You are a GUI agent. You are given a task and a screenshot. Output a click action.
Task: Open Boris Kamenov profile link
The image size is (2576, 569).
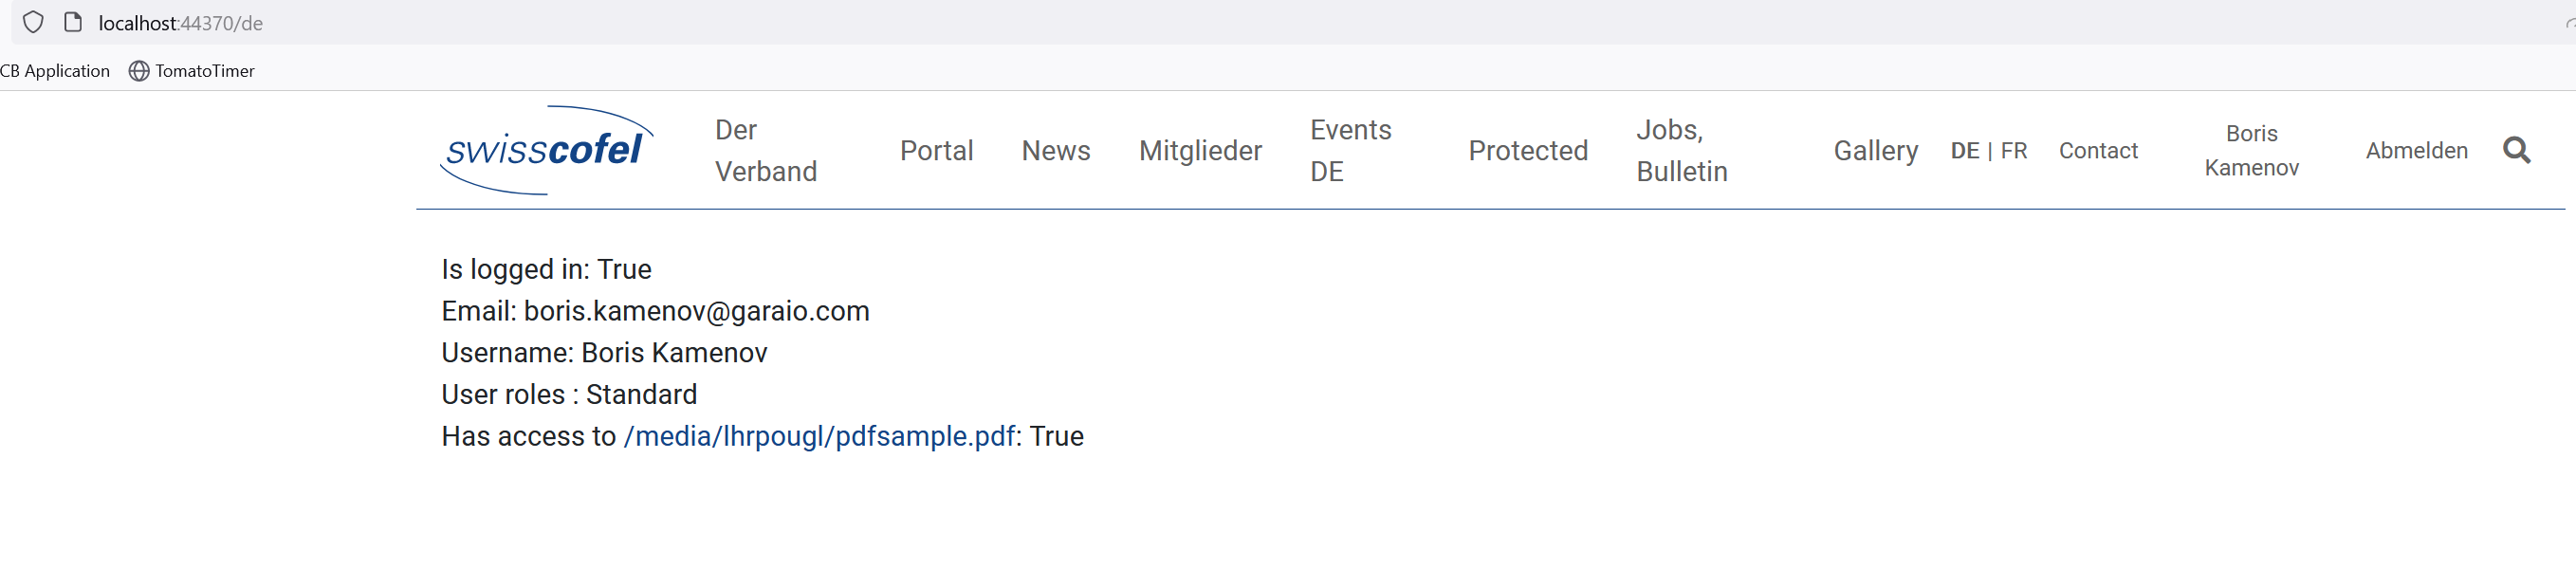[x=2251, y=150]
